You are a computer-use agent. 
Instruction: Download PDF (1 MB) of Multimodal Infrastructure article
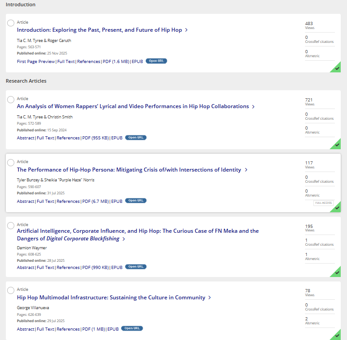coord(93,329)
